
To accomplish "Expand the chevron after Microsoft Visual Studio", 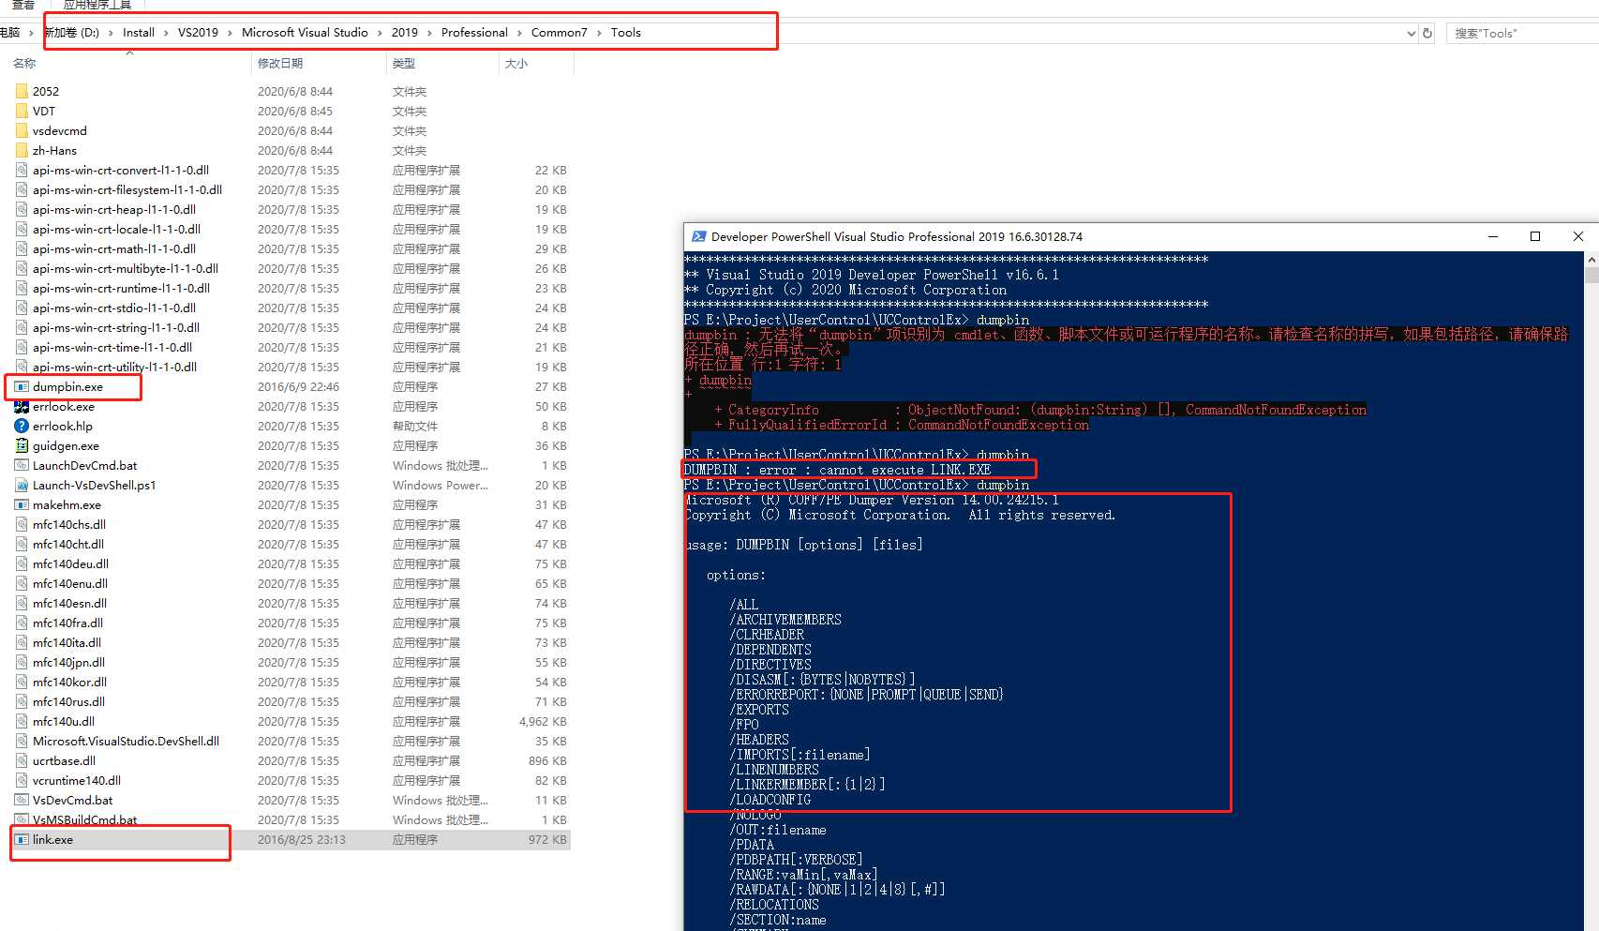I will [x=381, y=33].
